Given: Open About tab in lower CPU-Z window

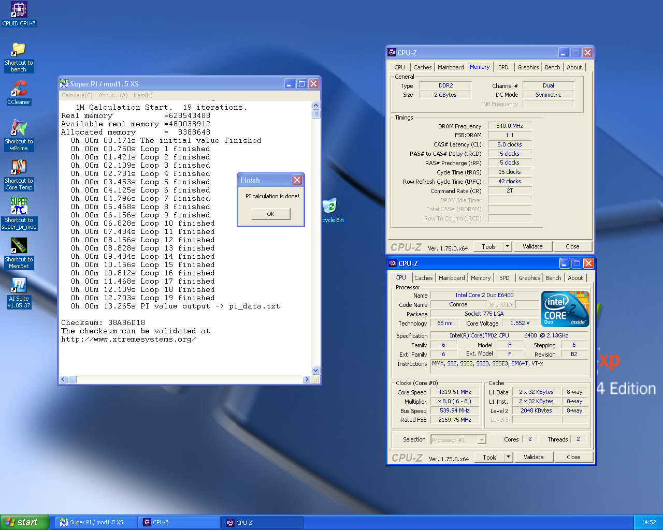Looking at the screenshot, I should (x=575, y=278).
